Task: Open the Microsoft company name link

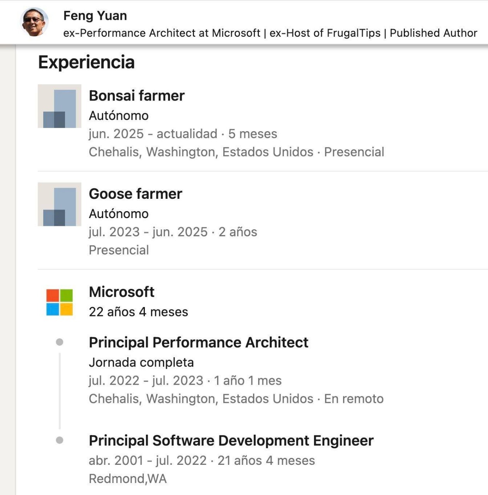Action: click(x=121, y=292)
